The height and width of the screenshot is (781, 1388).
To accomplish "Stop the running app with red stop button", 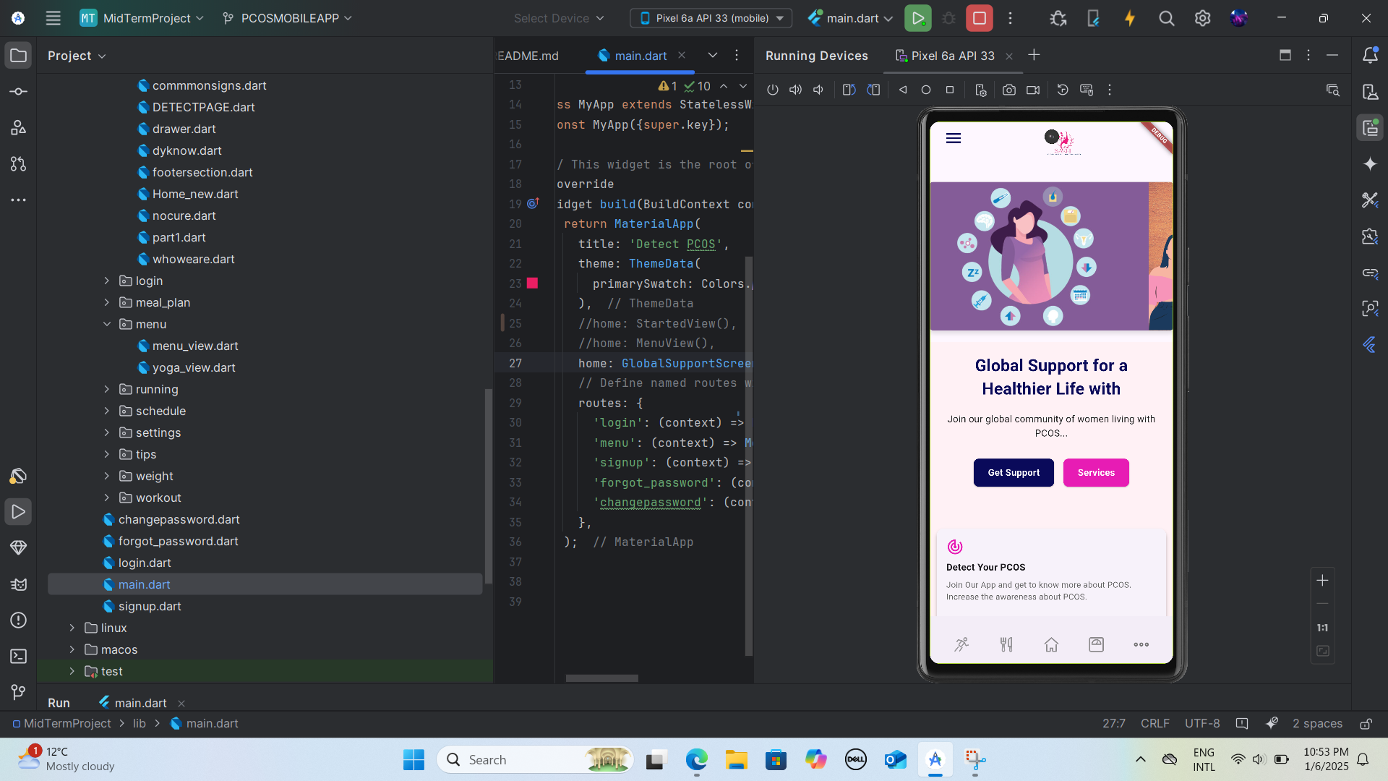I will click(x=979, y=18).
